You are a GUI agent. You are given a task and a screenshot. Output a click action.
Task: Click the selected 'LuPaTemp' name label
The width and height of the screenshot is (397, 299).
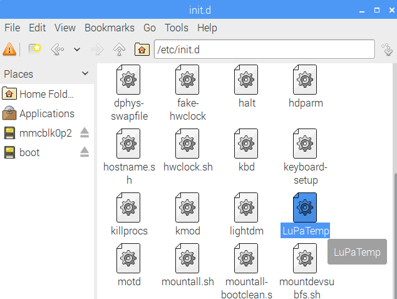tap(306, 231)
